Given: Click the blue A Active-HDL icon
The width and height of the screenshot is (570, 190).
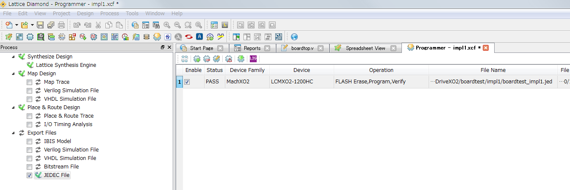Looking at the screenshot, I should pos(199,37).
